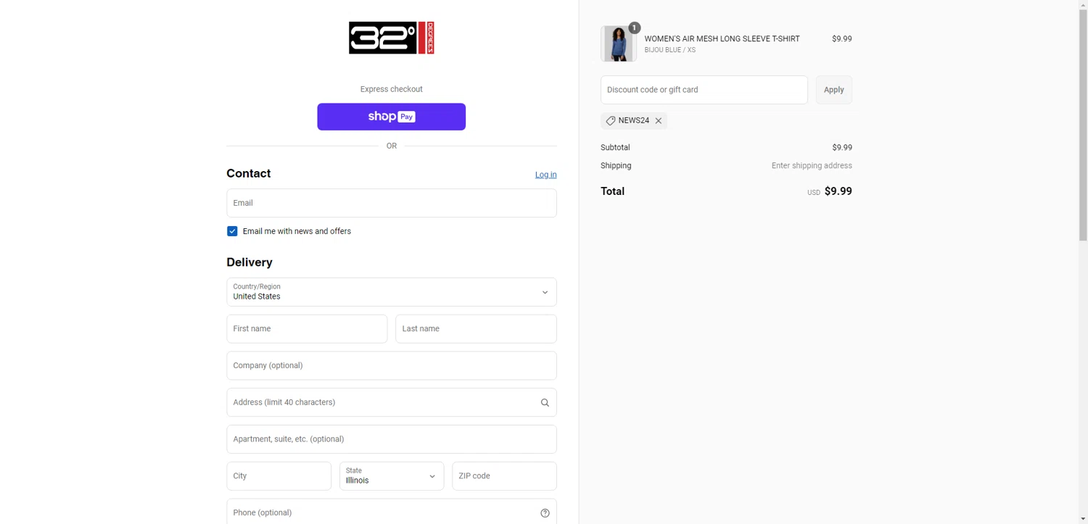This screenshot has height=524, width=1088.
Task: Pay with Shop Pay express checkout
Action: tap(391, 117)
